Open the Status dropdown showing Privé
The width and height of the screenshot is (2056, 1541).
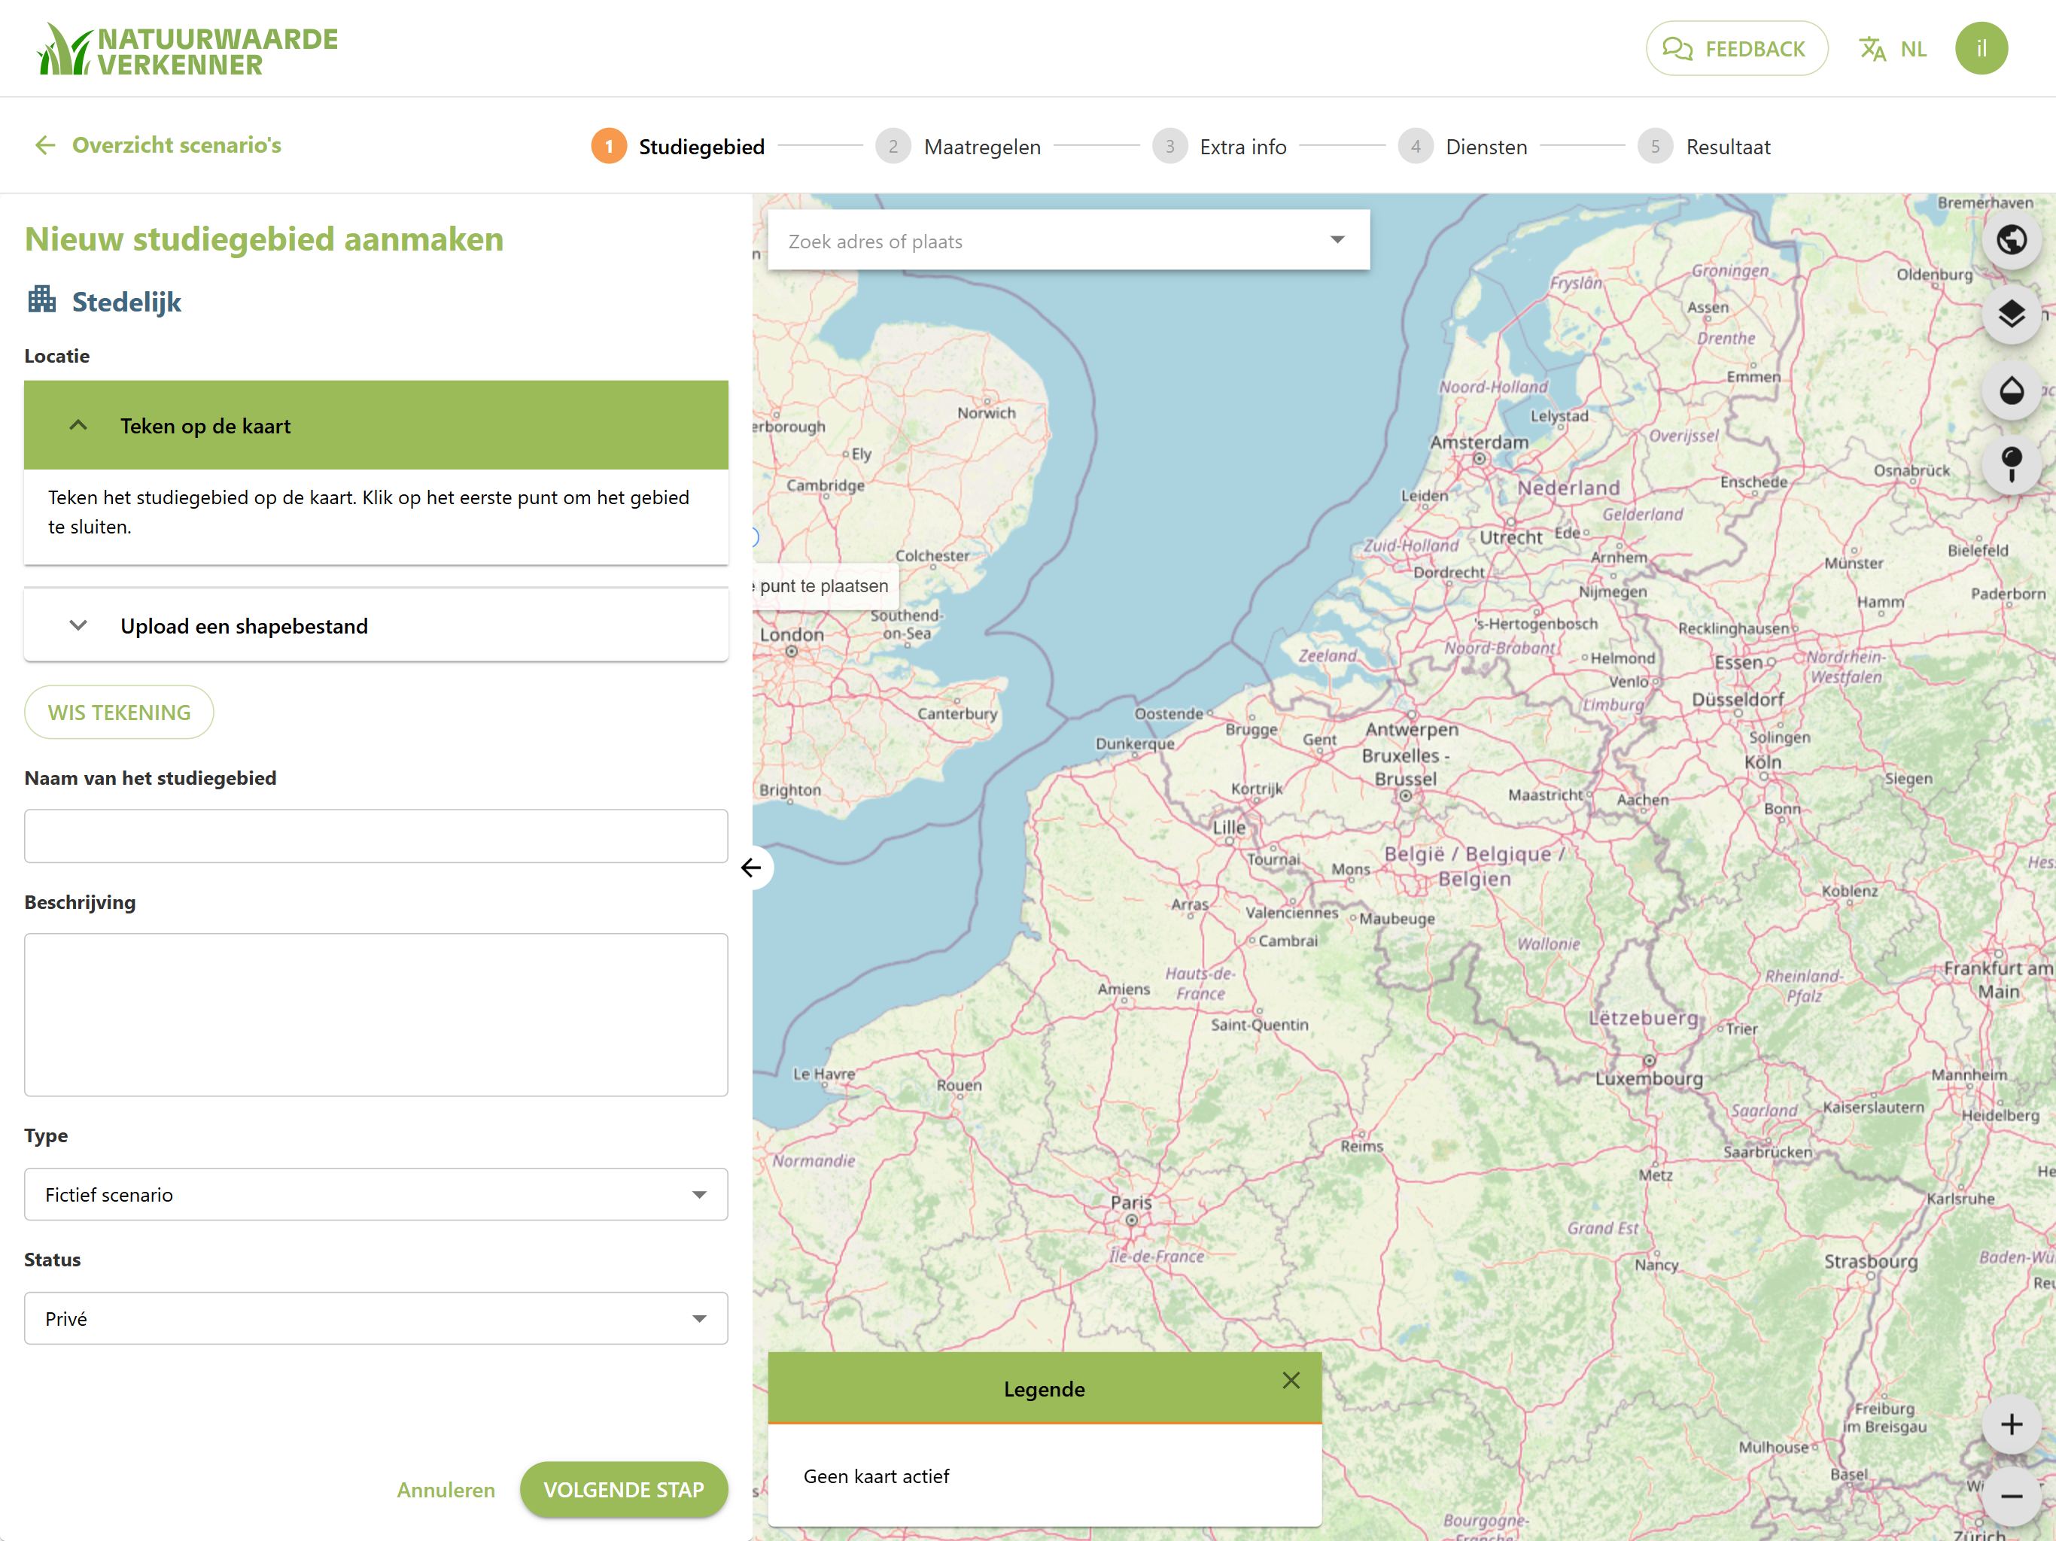coord(376,1318)
